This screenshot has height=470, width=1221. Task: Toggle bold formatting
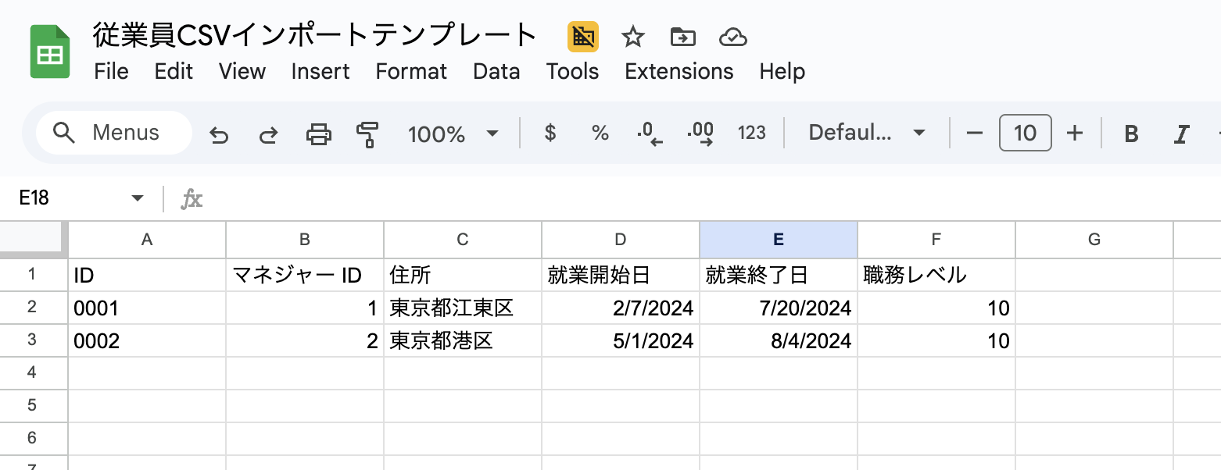(1130, 134)
